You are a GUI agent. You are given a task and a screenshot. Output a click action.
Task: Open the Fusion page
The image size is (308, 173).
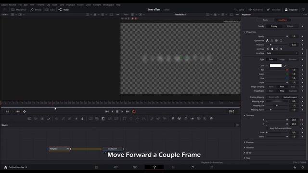(x=154, y=167)
